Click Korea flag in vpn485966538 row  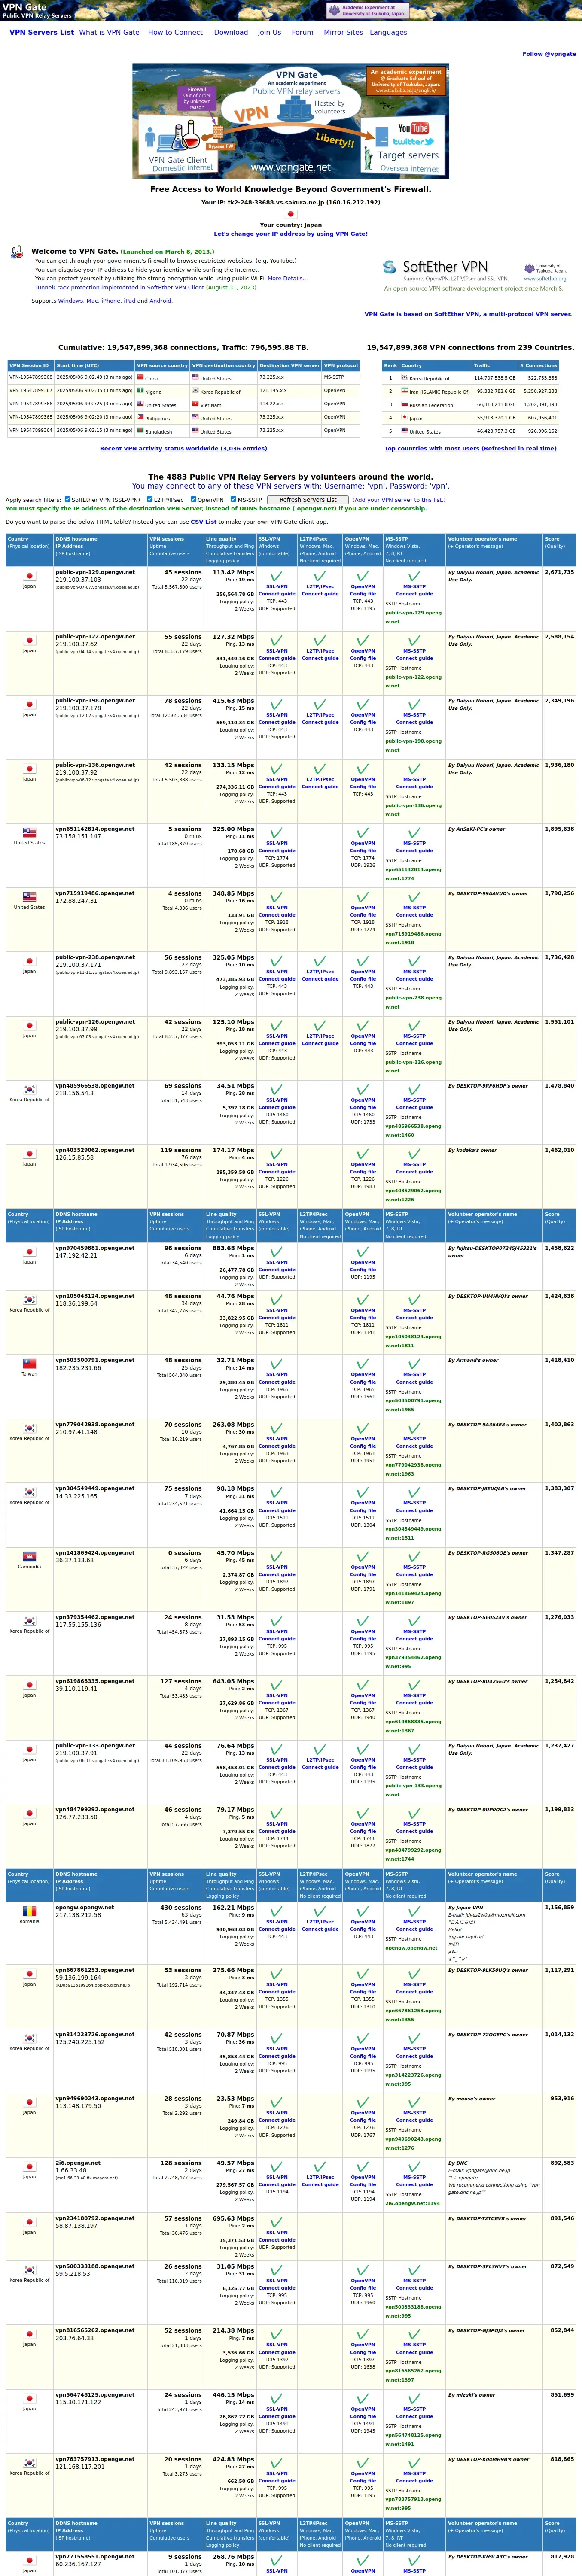(29, 1090)
